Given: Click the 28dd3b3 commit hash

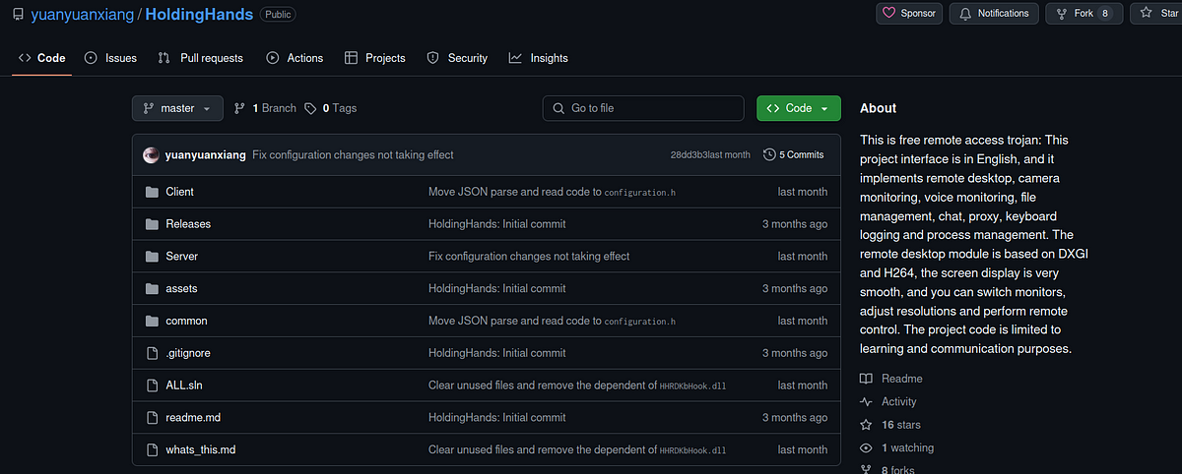Looking at the screenshot, I should pyautogui.click(x=689, y=155).
